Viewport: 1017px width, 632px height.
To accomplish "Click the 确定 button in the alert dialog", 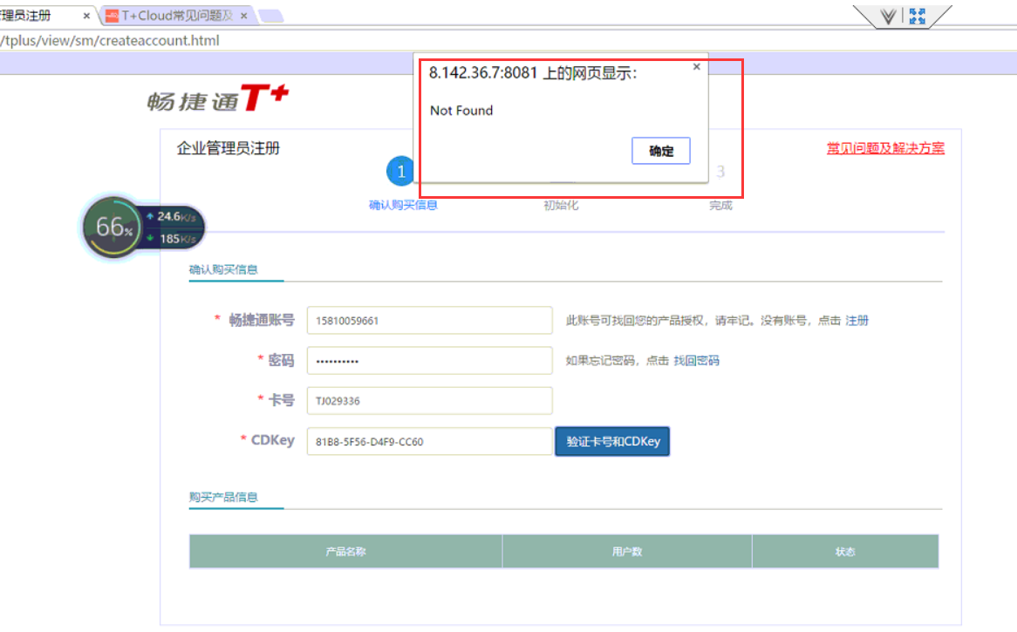I will [660, 151].
